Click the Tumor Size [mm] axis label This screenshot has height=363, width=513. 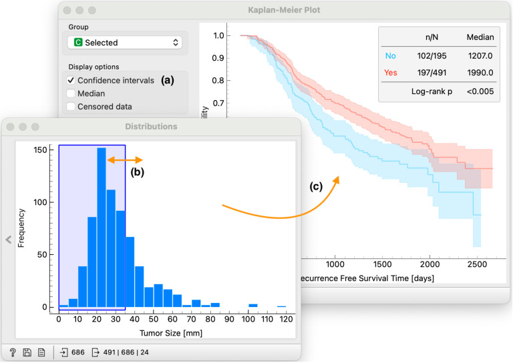point(171,333)
